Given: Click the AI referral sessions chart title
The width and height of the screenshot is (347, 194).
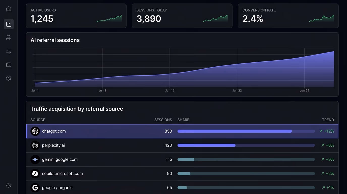Looking at the screenshot, I should point(55,40).
